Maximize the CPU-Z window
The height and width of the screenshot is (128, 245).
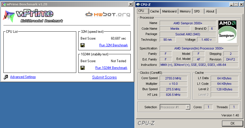point(236,5)
